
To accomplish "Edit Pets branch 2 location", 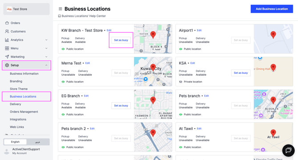I will 92,129.
